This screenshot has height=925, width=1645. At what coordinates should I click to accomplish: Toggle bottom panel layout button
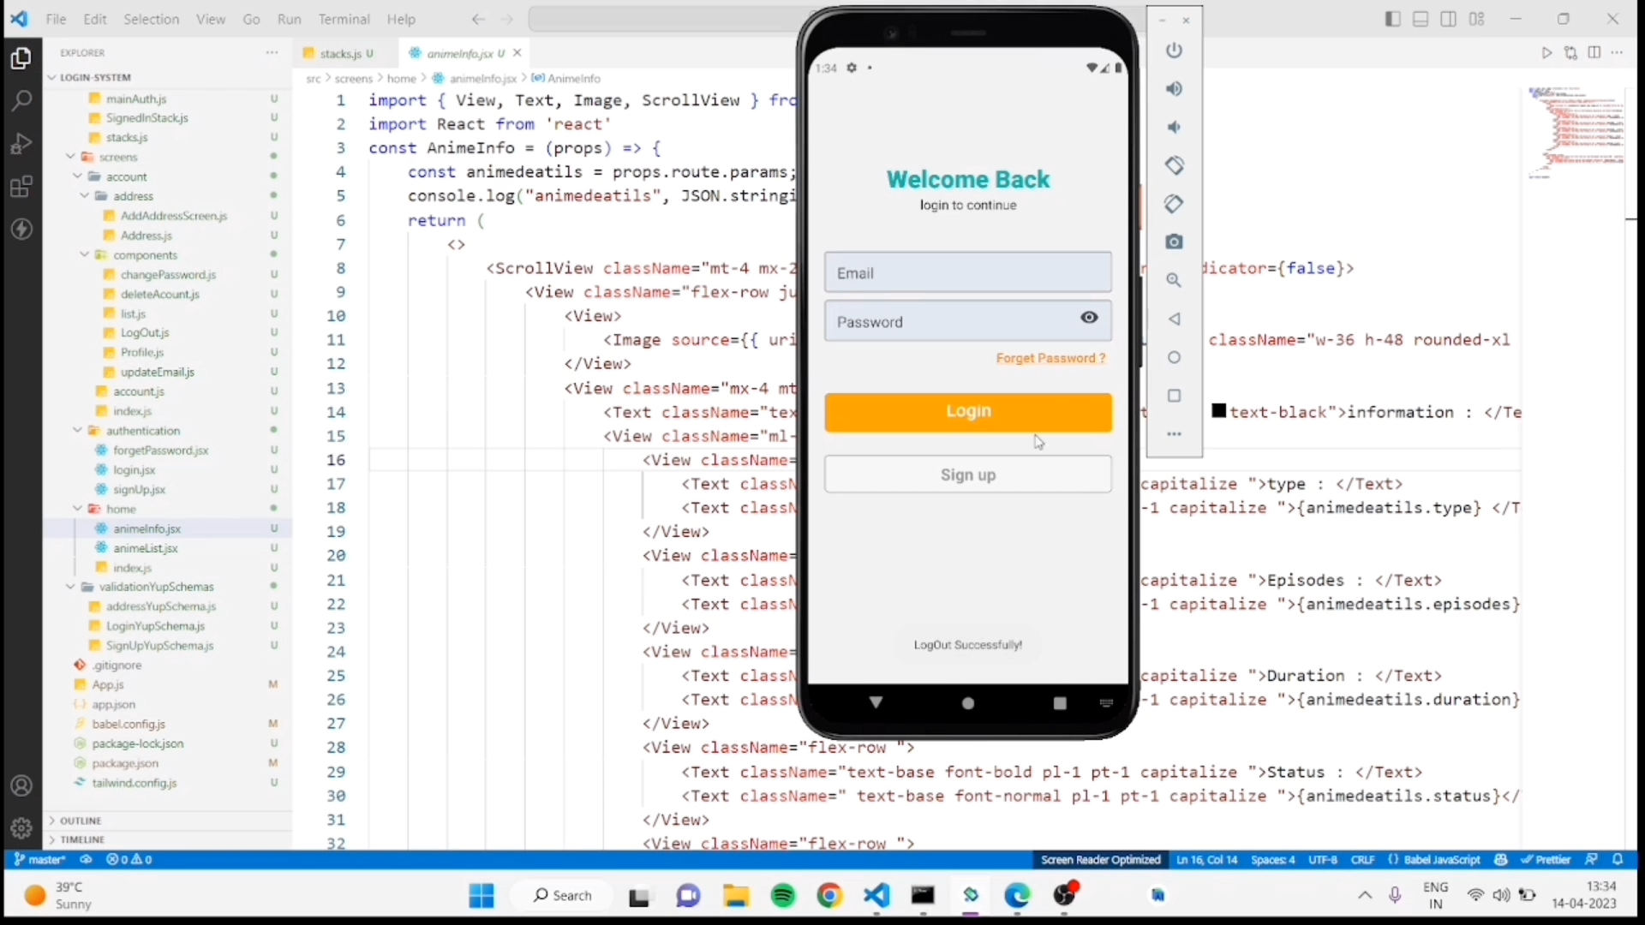coord(1421,19)
